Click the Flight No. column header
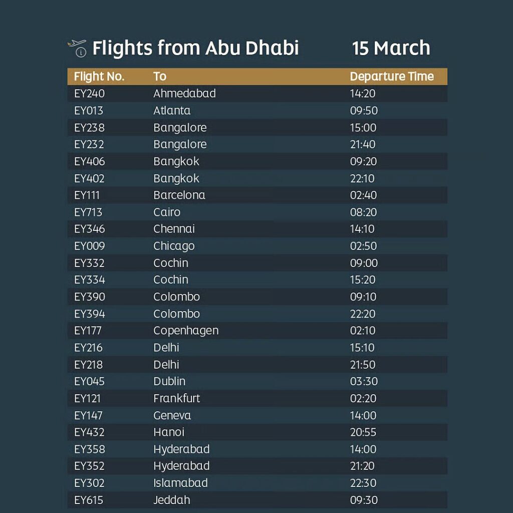 click(x=99, y=77)
